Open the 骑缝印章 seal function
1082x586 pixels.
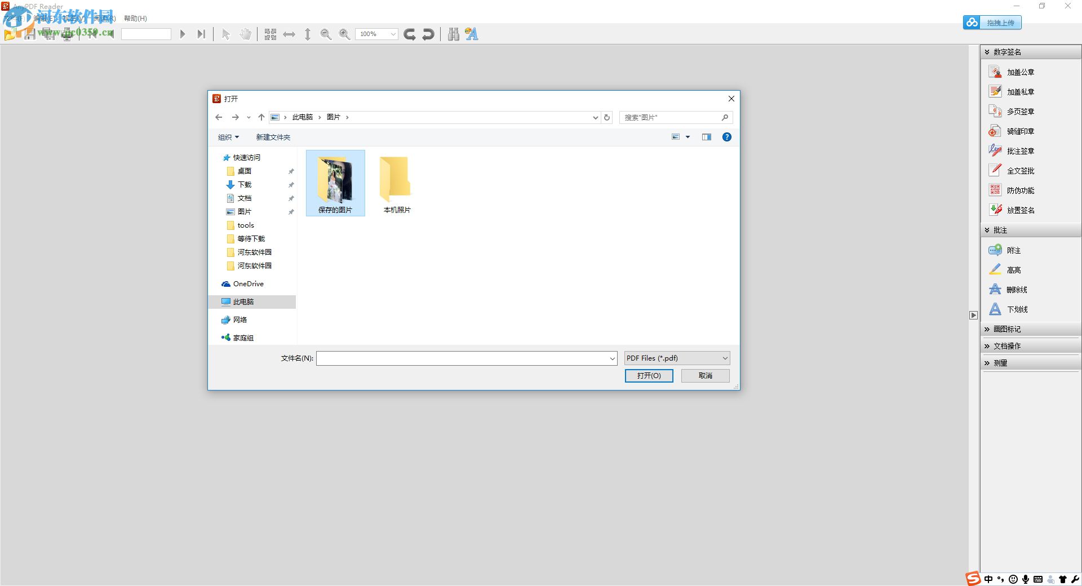click(x=1020, y=131)
